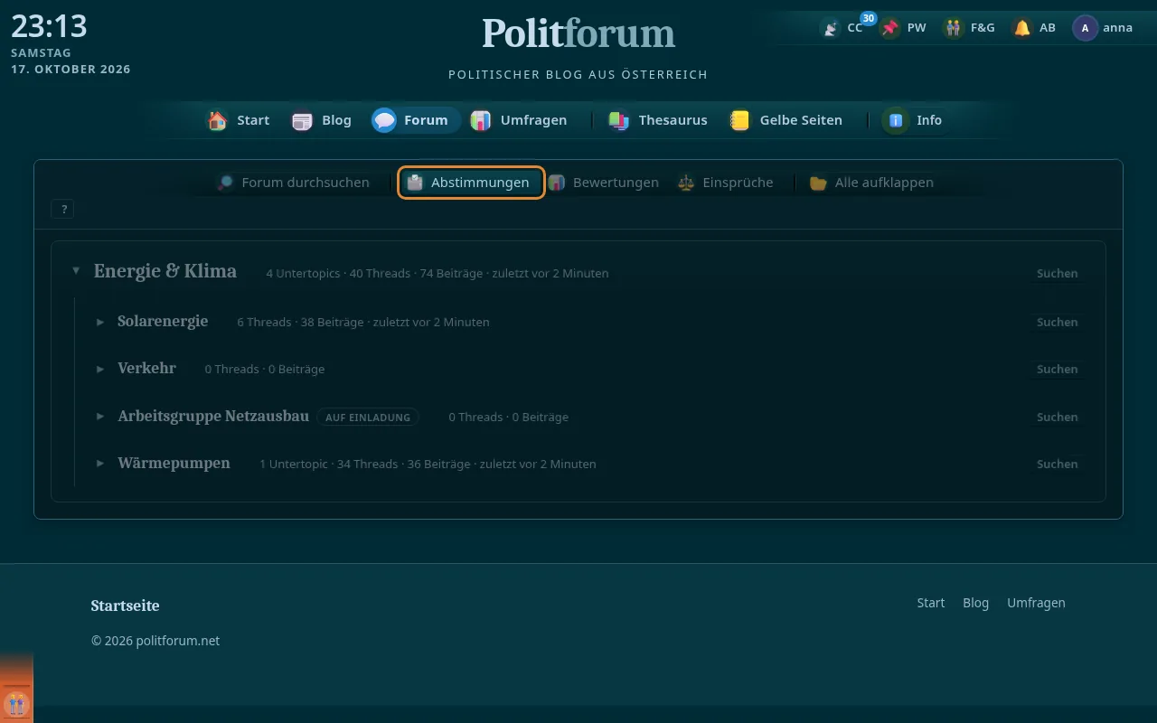Click the AB notification bell icon
Screen dimensions: 1157x723
[x=1022, y=28]
